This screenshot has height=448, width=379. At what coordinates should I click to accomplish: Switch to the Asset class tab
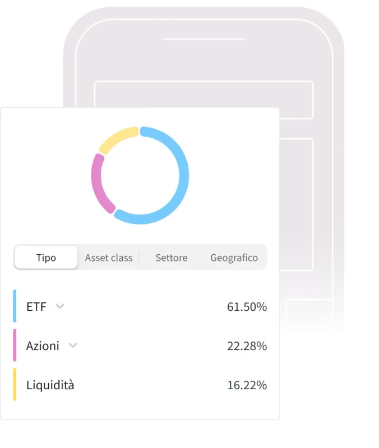click(109, 258)
